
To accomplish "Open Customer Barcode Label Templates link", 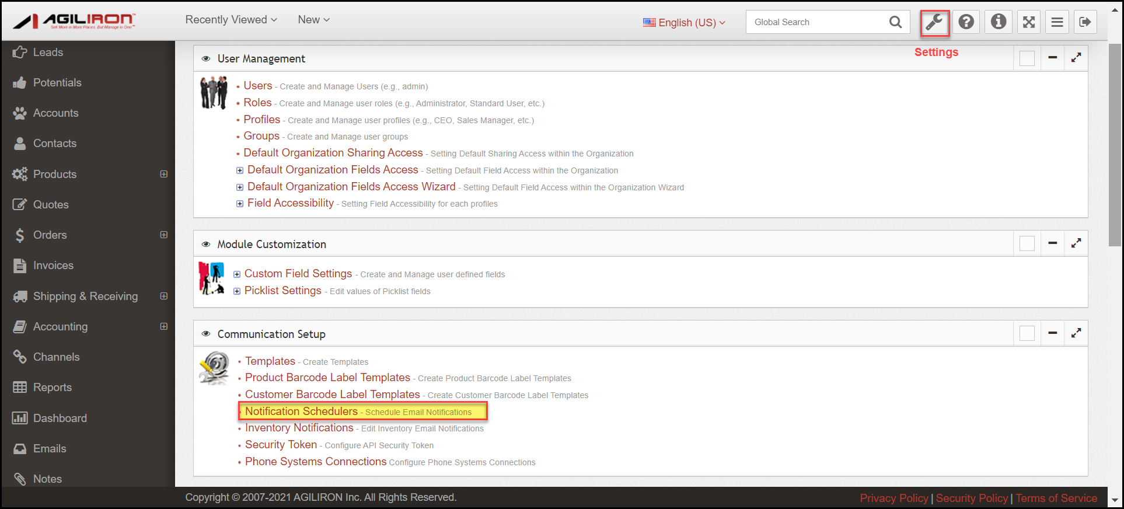I will tap(333, 395).
